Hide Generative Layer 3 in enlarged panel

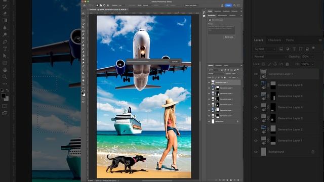(x=256, y=118)
